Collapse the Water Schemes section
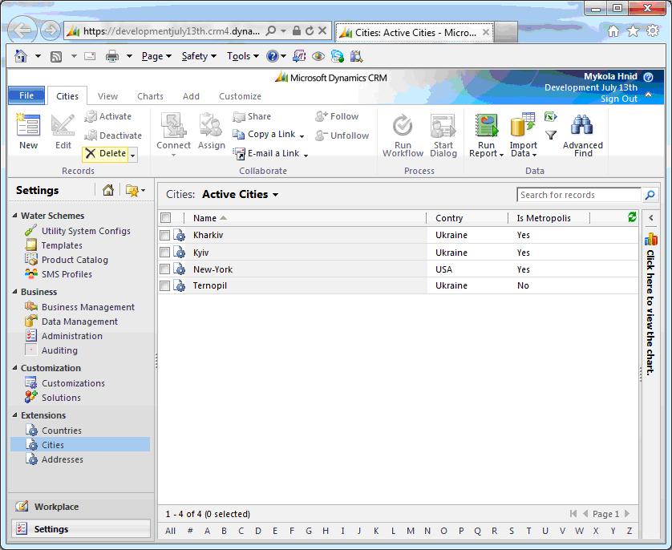The image size is (672, 550). click(14, 216)
